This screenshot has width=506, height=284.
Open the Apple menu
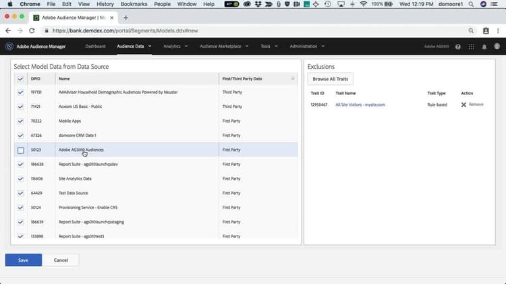tap(9, 4)
